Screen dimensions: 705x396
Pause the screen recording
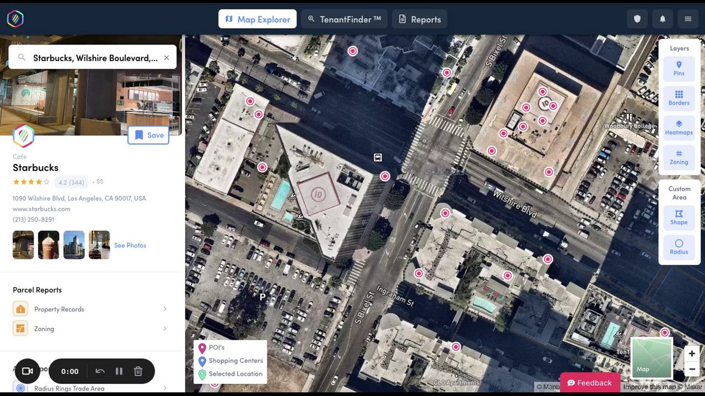tap(119, 371)
